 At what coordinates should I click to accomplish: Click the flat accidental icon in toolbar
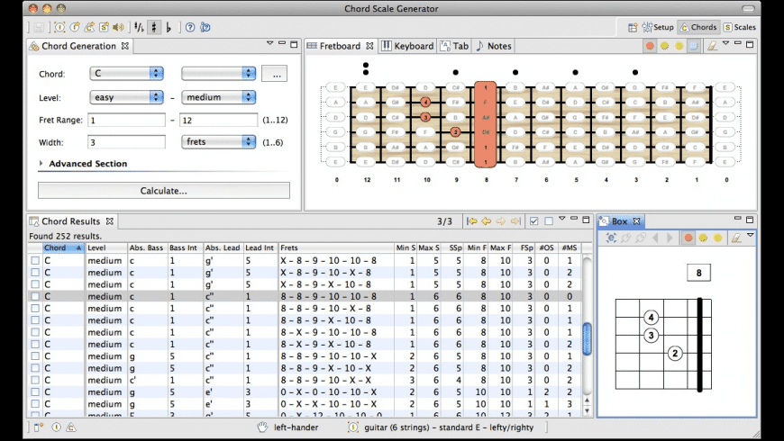pos(170,27)
